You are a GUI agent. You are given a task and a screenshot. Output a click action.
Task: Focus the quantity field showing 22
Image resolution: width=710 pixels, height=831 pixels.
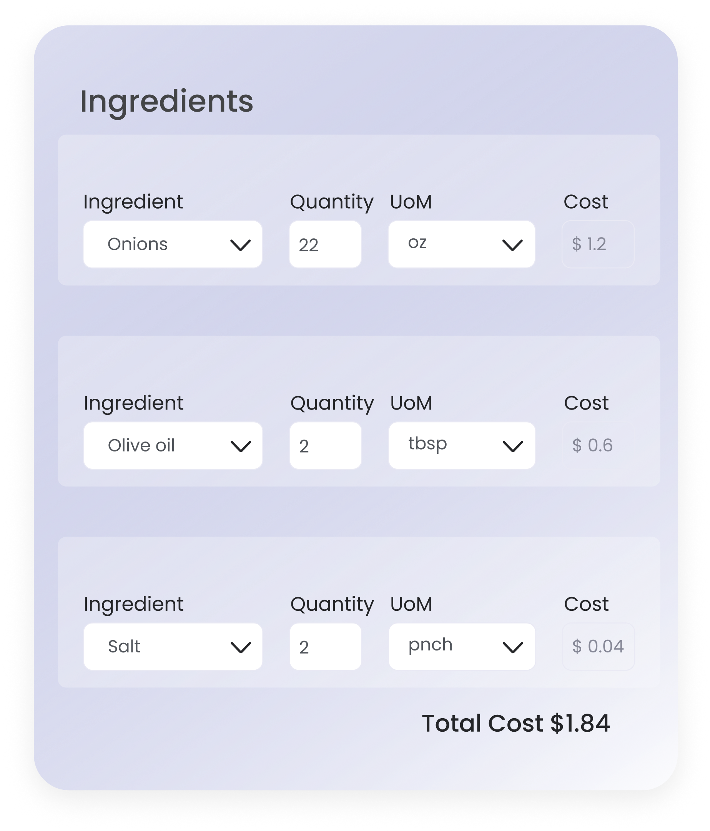[325, 244]
